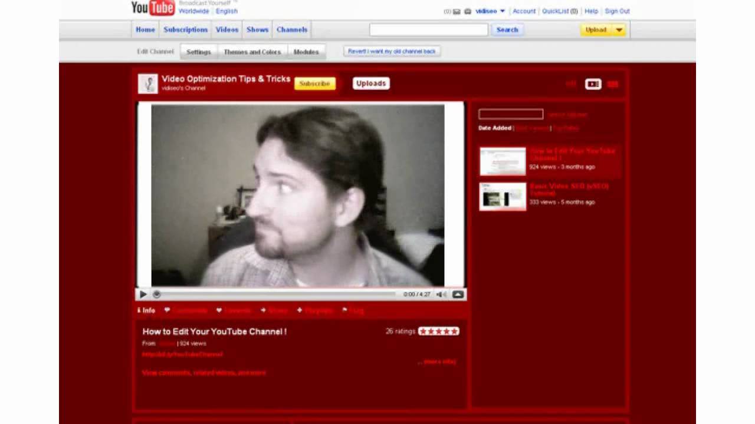Click the yellow Subscribe button
The width and height of the screenshot is (755, 424).
[315, 84]
